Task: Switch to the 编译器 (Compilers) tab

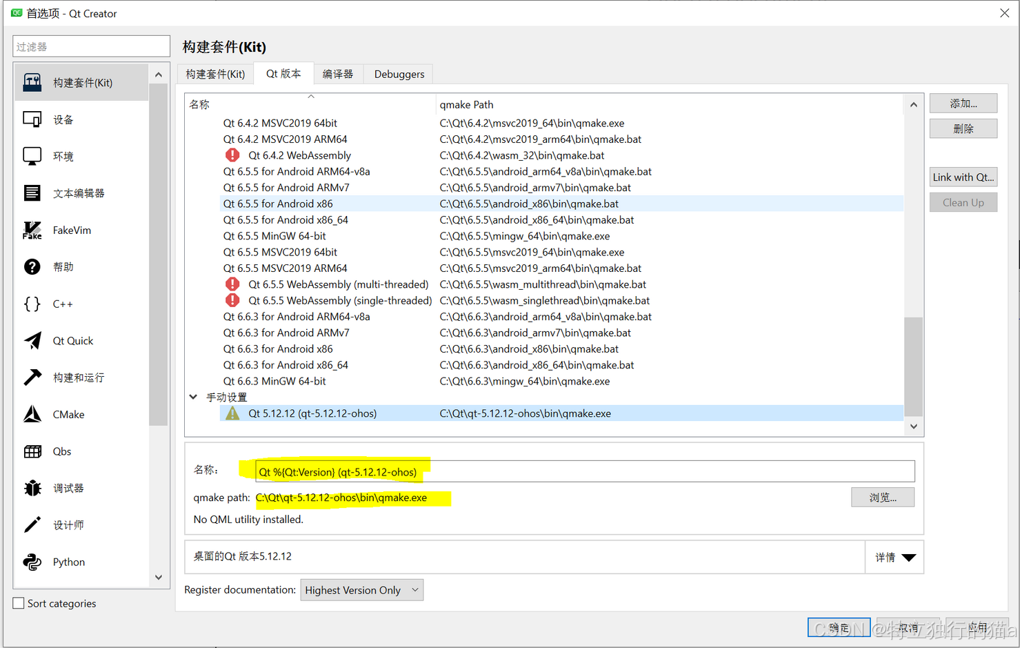Action: (x=338, y=74)
